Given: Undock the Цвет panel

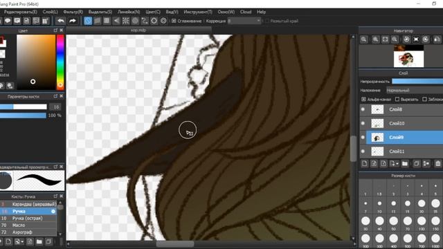Looking at the screenshot, I should click(55, 30).
